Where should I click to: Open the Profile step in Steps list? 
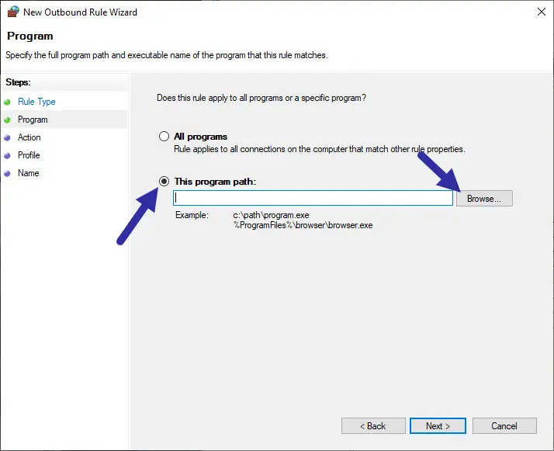point(29,155)
